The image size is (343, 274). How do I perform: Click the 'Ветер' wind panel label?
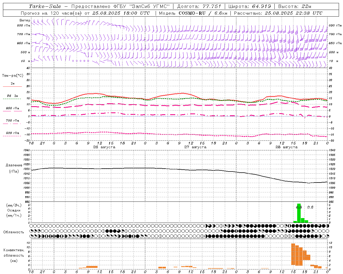click(x=25, y=20)
